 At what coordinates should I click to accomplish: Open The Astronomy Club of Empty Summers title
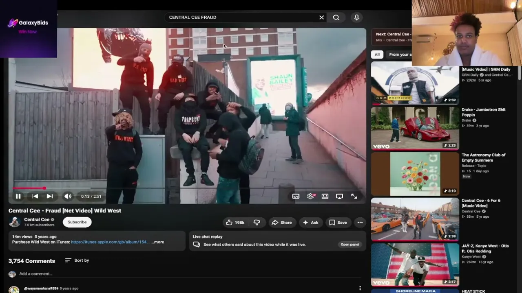(484, 157)
